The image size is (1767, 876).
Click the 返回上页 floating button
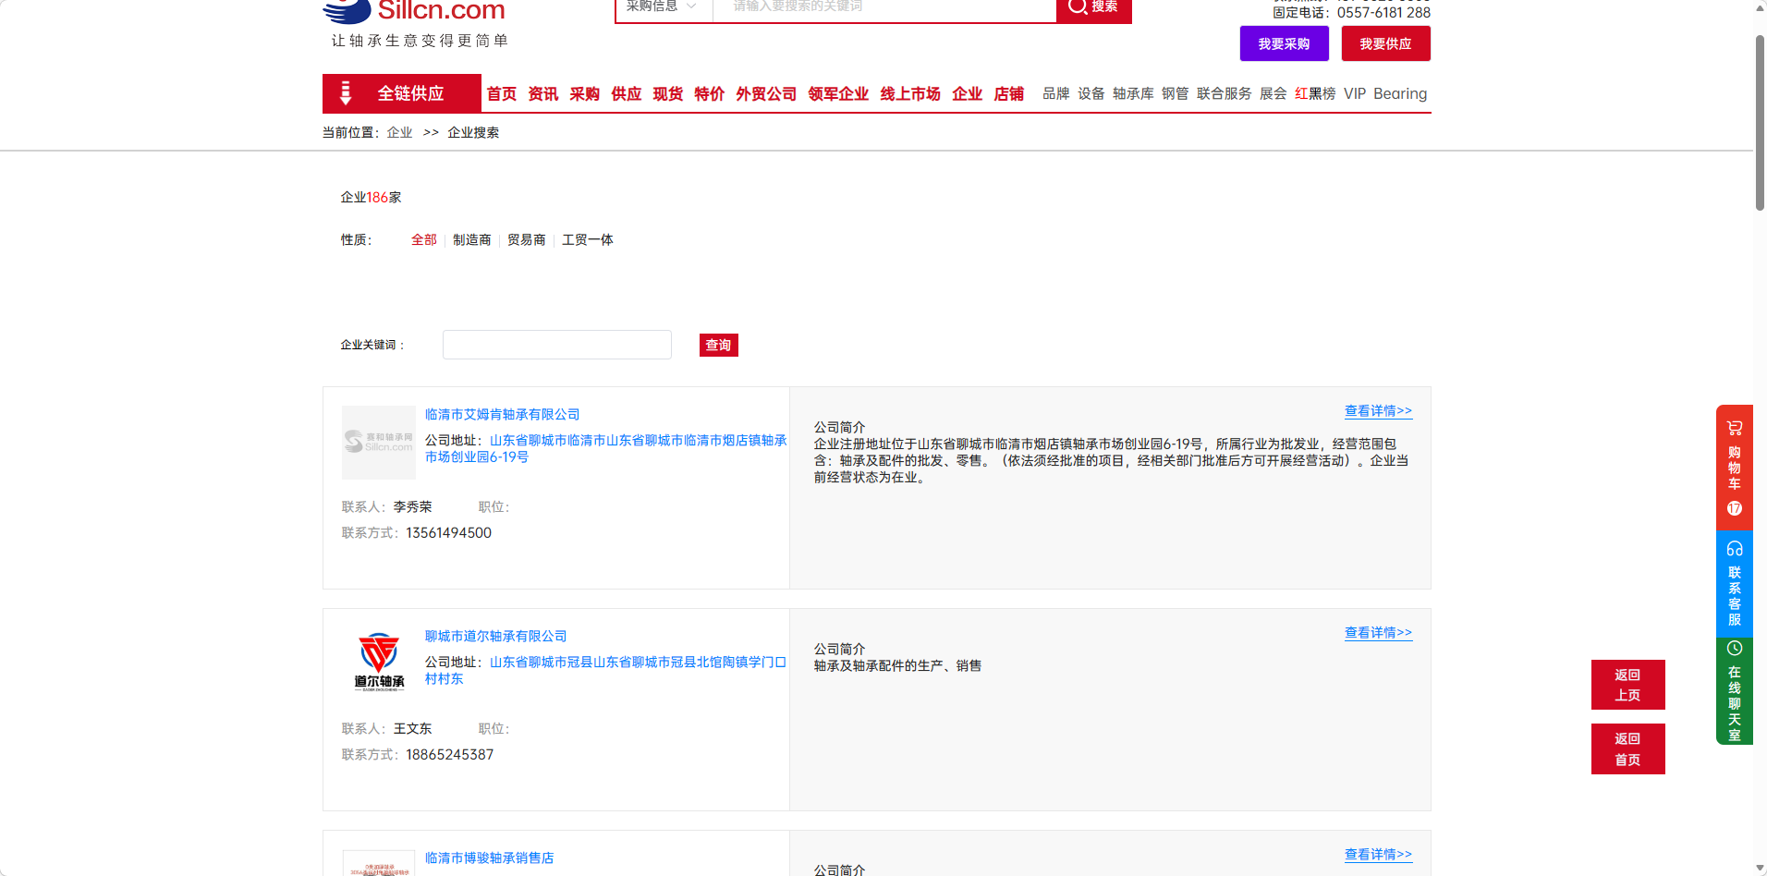[1627, 685]
